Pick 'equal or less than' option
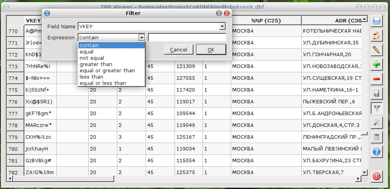The height and width of the screenshot is (189, 390). click(103, 83)
